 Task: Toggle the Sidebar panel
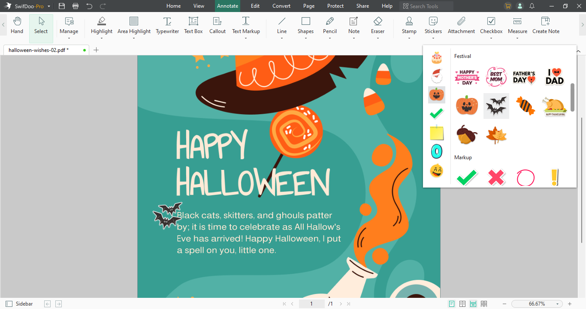pos(19,304)
